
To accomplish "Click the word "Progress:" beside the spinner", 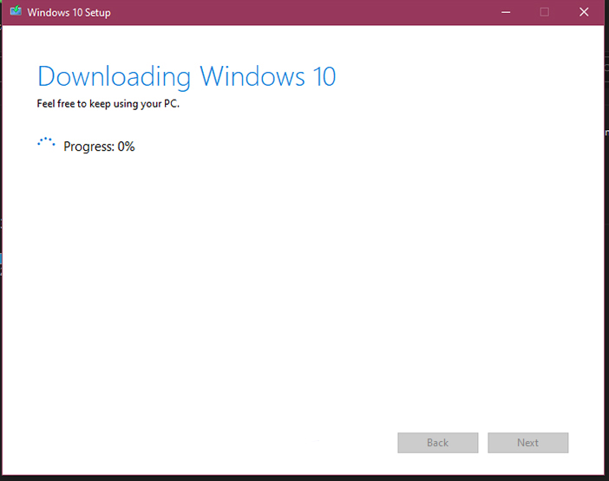I will click(88, 146).
